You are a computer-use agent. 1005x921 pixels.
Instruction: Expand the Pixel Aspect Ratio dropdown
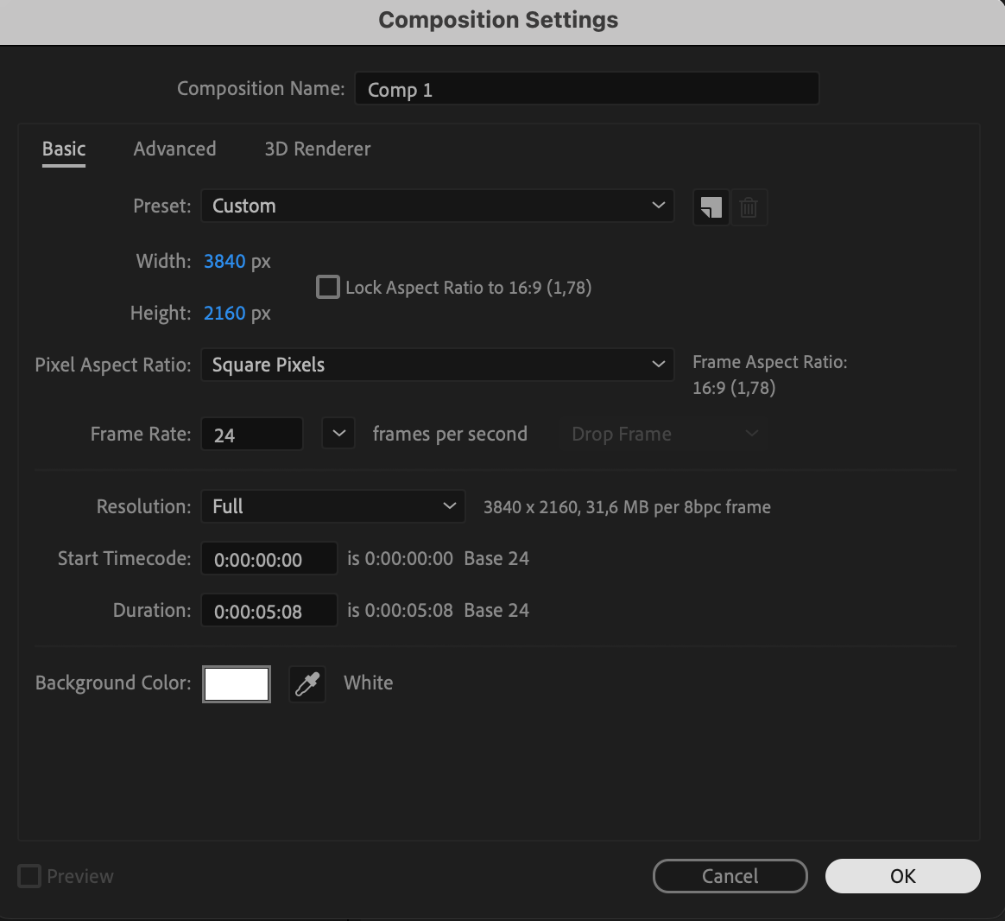[437, 365]
